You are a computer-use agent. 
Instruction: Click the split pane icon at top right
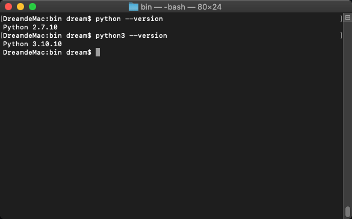point(348,17)
